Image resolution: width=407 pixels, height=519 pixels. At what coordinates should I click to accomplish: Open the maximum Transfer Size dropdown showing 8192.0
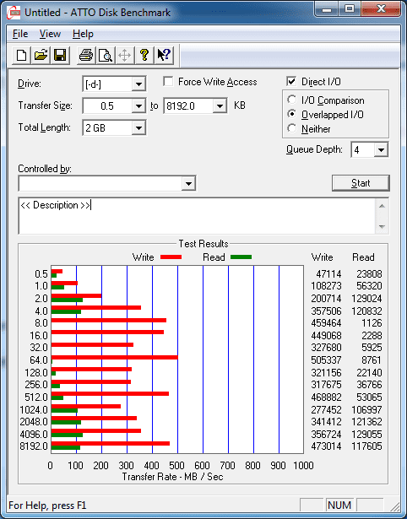click(x=220, y=106)
